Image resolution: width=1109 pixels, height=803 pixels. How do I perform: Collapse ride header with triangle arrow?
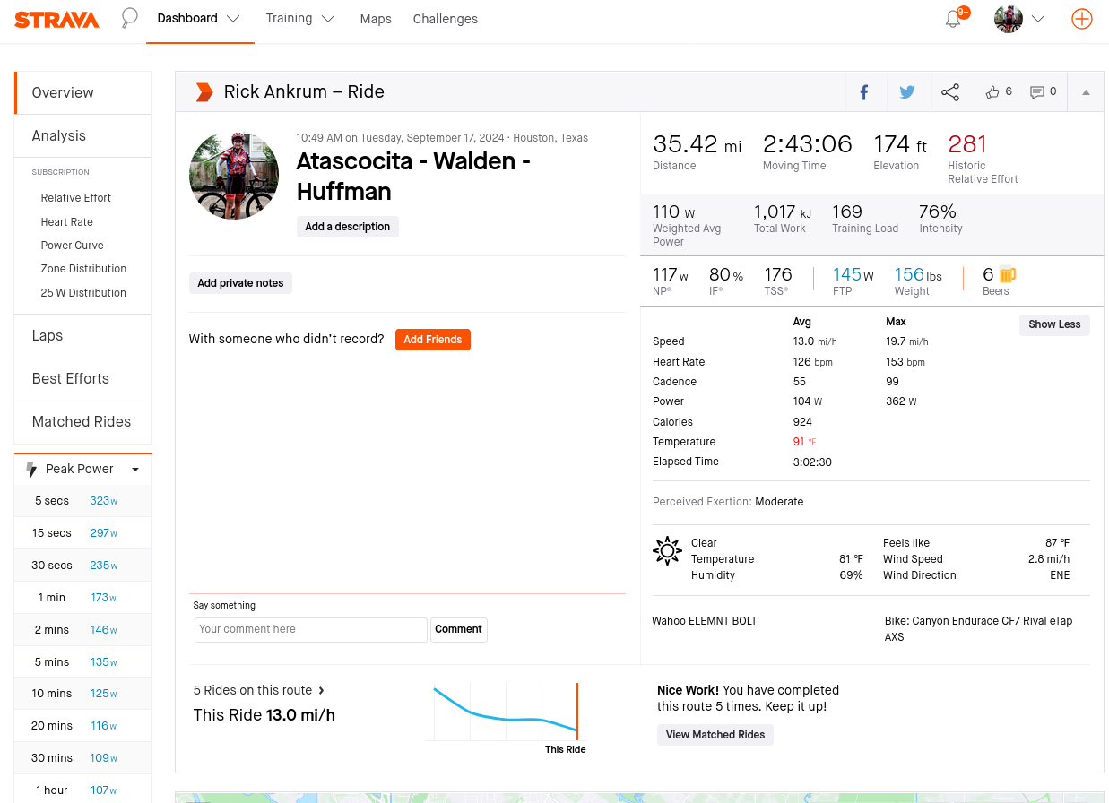(1086, 92)
